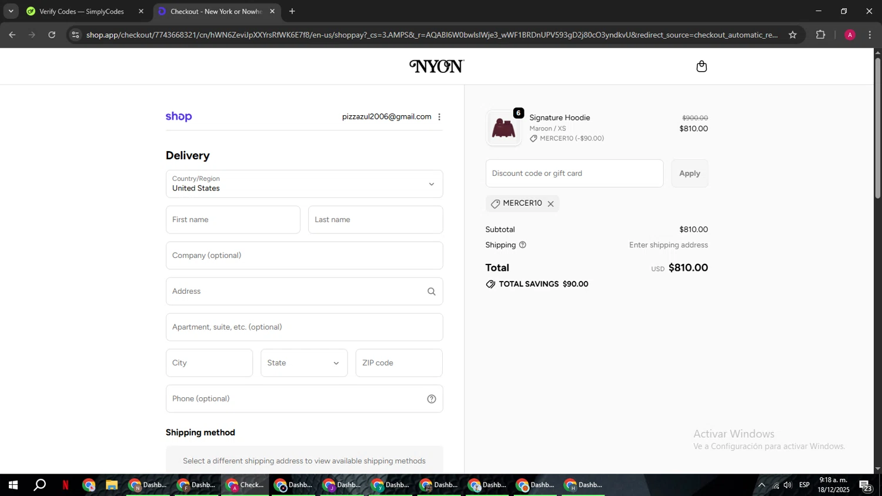882x496 pixels.
Task: Open the browser extensions puzzle icon
Action: click(821, 35)
